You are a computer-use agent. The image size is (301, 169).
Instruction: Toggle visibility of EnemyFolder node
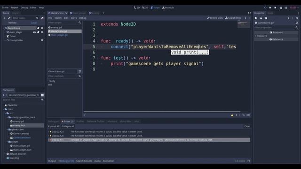pyautogui.click(x=42, y=40)
